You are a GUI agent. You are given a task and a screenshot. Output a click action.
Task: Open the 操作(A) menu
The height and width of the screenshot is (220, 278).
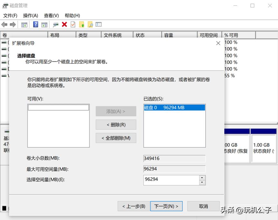click(31, 15)
